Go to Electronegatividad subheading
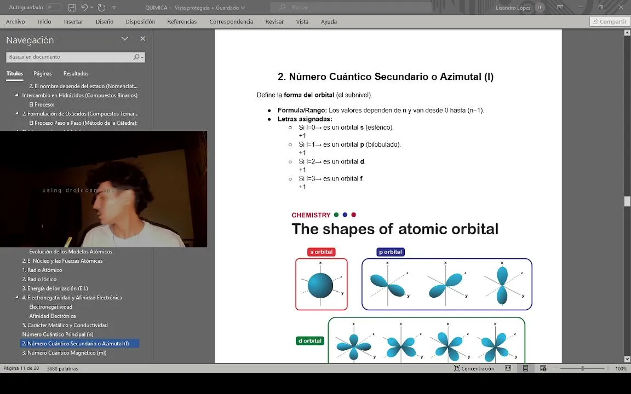Image resolution: width=631 pixels, height=394 pixels. (51, 307)
